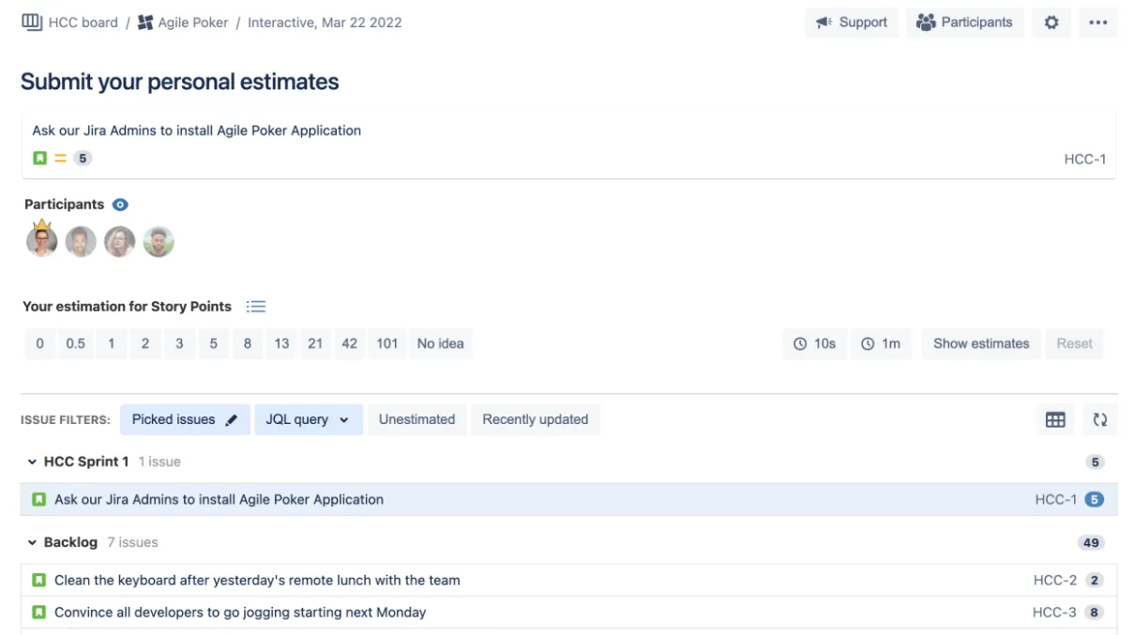Screen dimensions: 1135x635
Task: Click the story icon on the HCC-3 row
Action: (39, 612)
